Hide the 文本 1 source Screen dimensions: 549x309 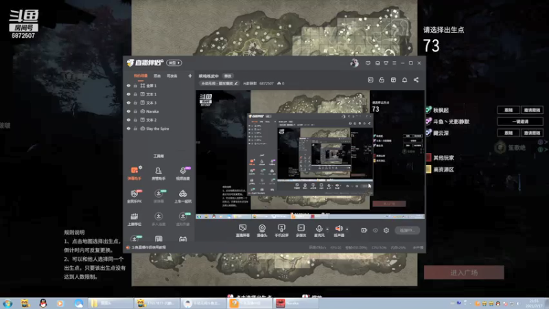128,94
